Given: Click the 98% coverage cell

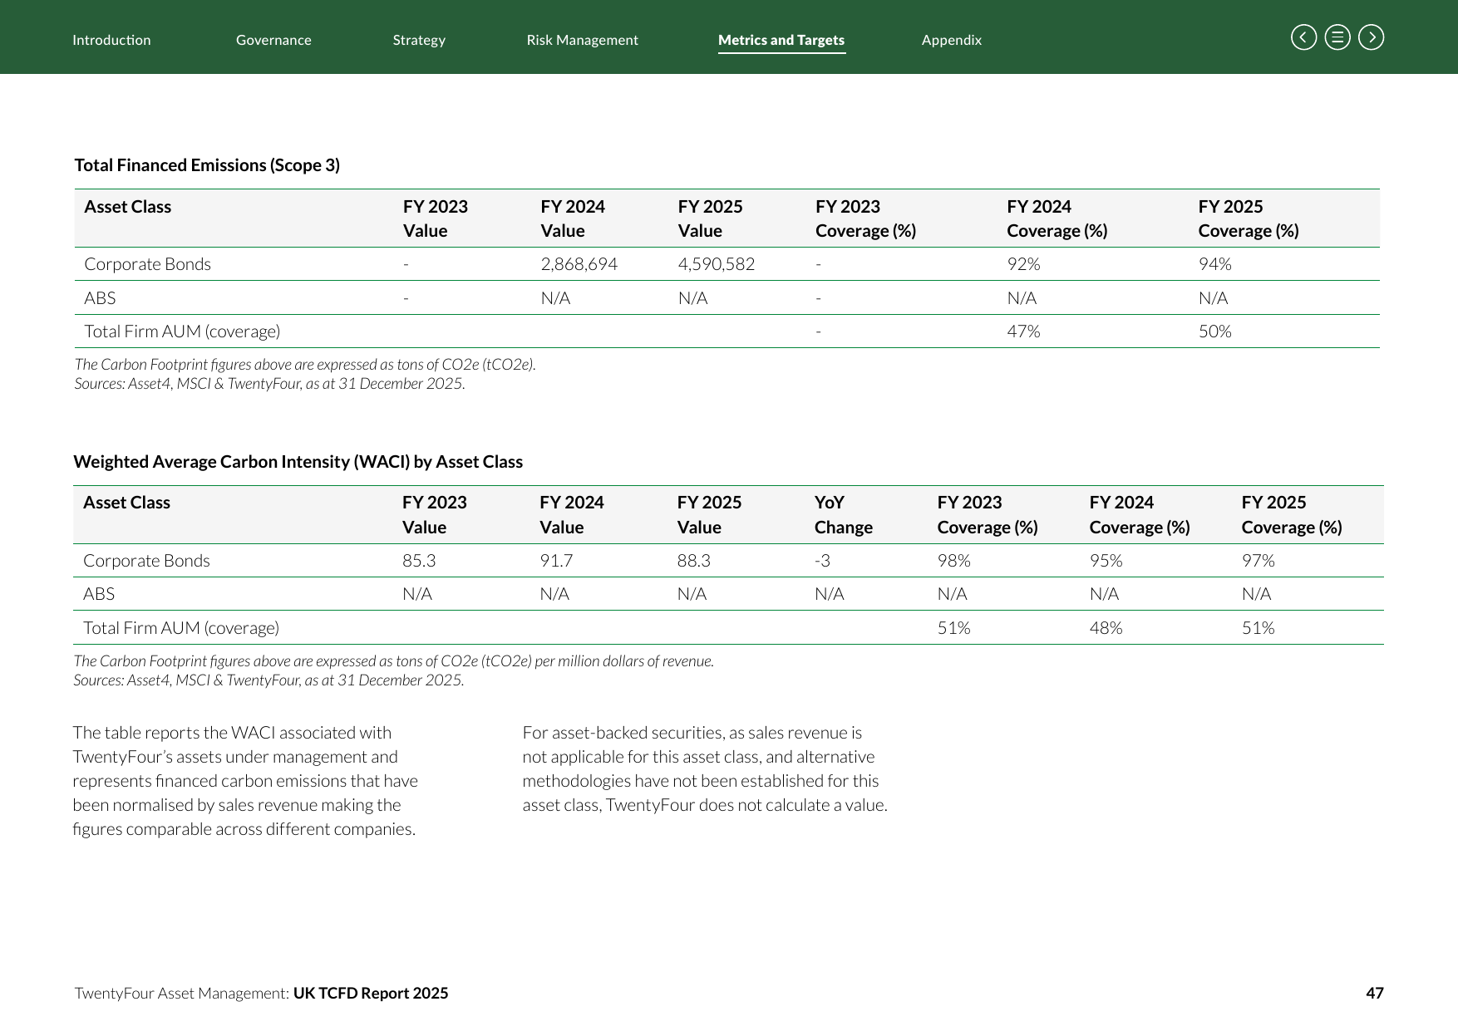Looking at the screenshot, I should tap(954, 561).
